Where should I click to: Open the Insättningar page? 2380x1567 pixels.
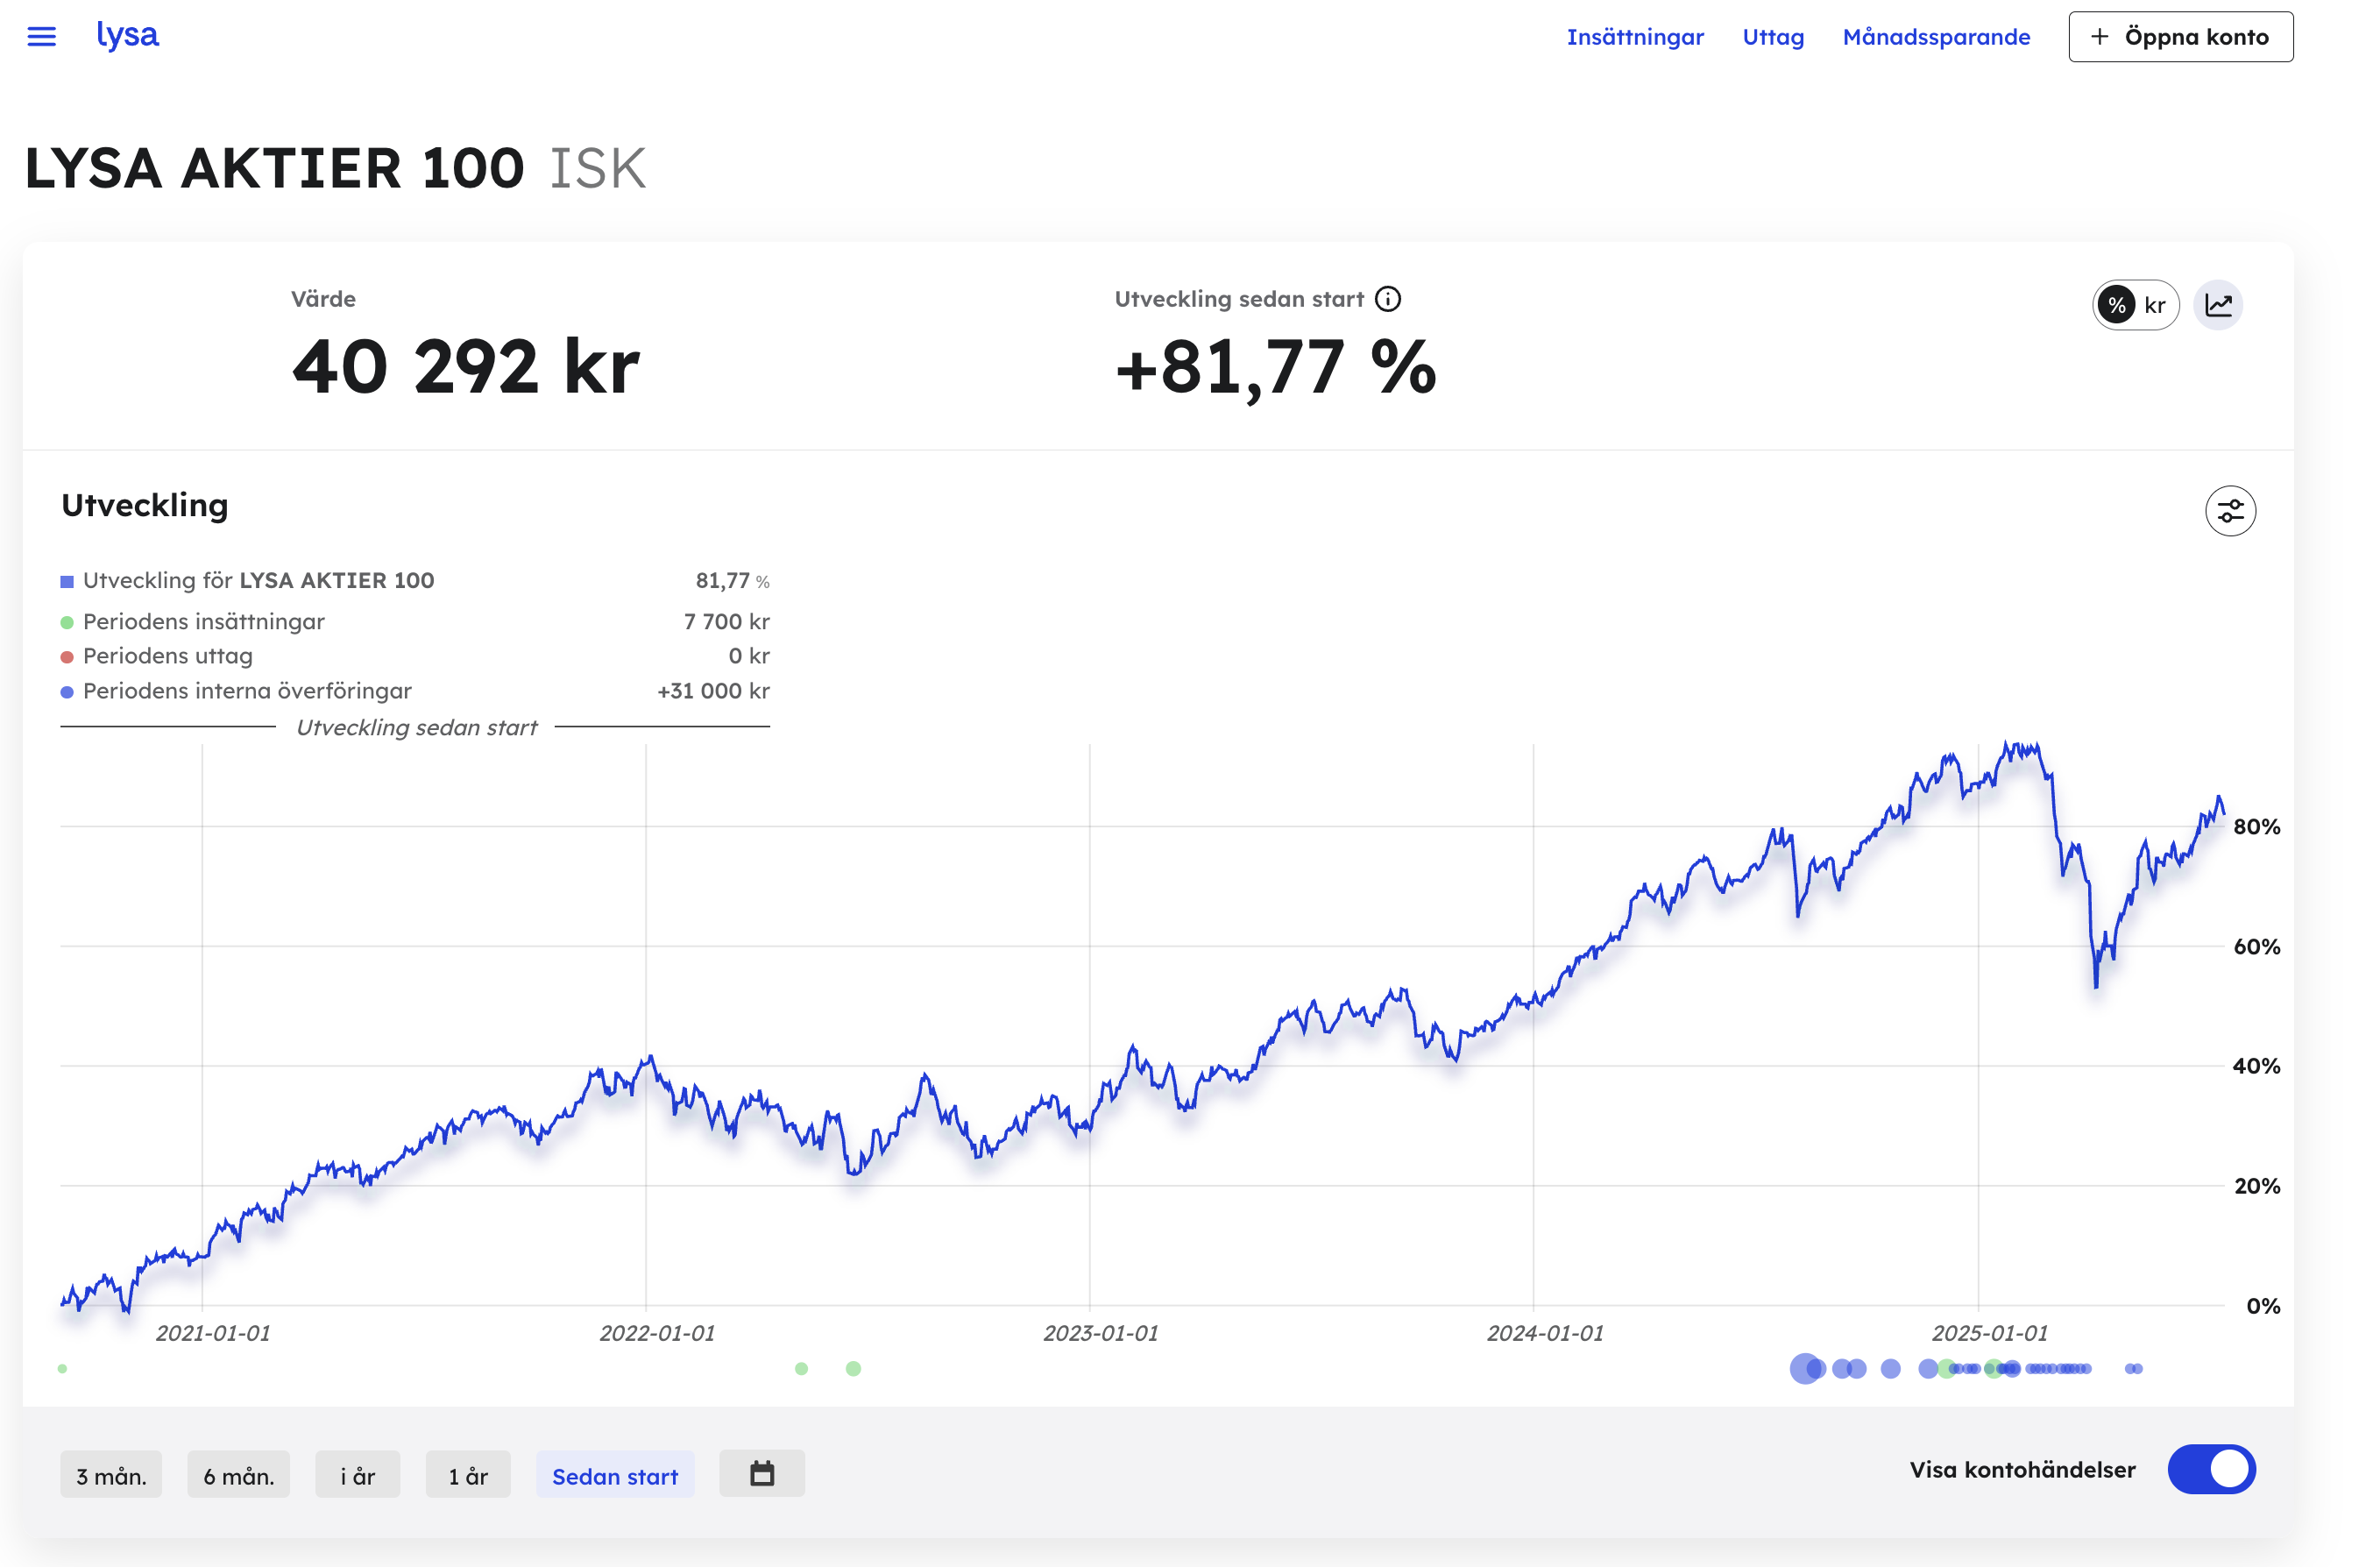[1635, 37]
